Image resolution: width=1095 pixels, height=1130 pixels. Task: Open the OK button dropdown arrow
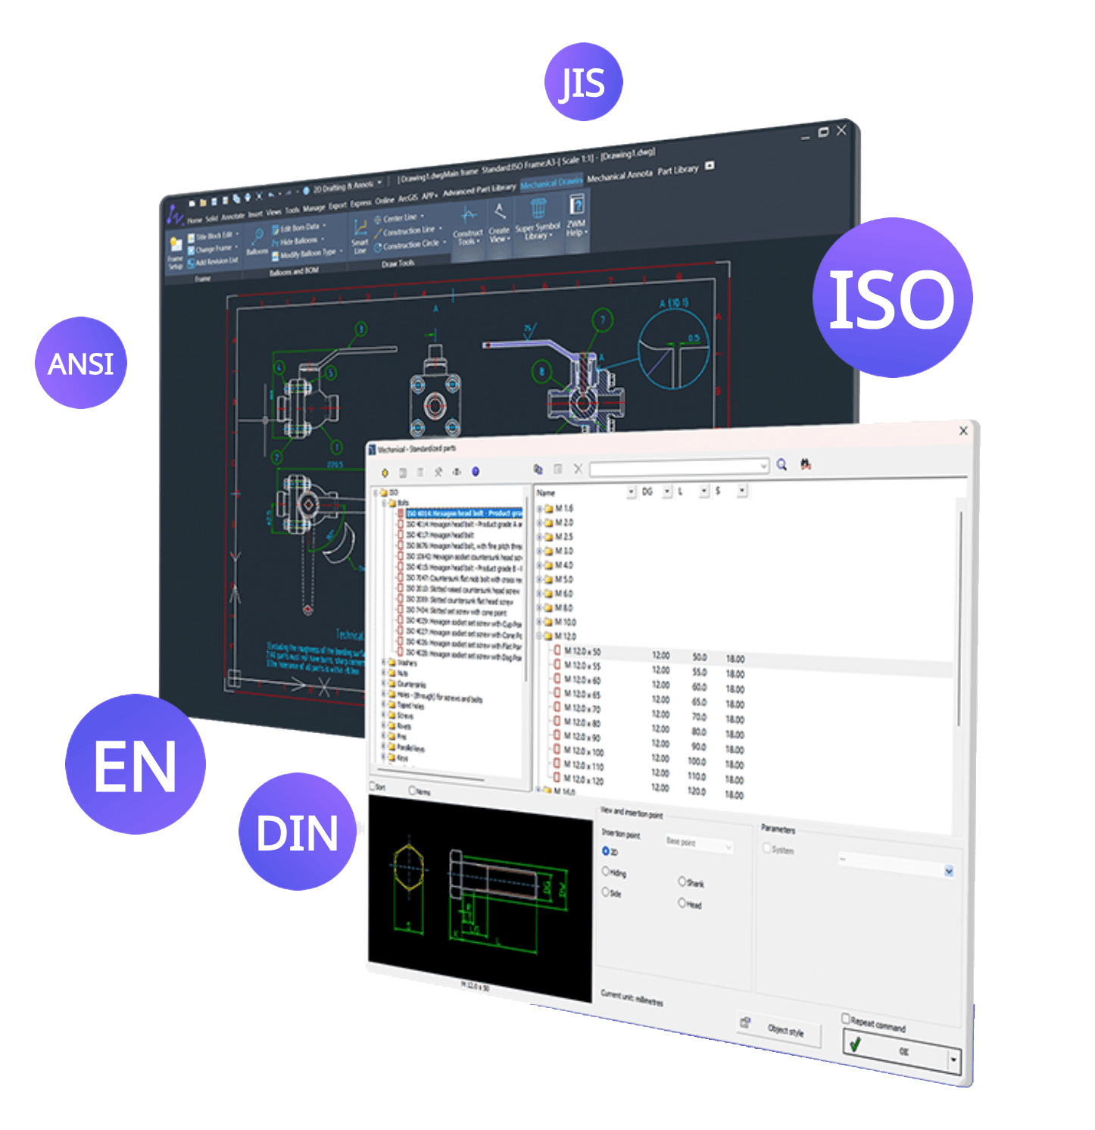click(x=953, y=1061)
